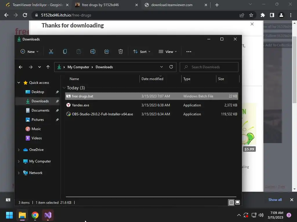Toggle Chrome side panel icon
This screenshot has width=297, height=222.
[x=272, y=15]
